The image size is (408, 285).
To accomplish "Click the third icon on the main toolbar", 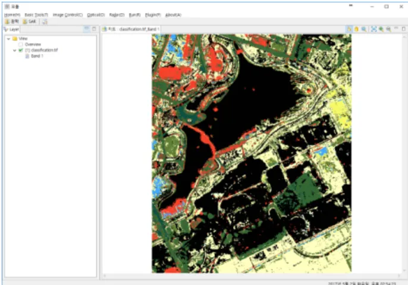I will click(x=45, y=21).
